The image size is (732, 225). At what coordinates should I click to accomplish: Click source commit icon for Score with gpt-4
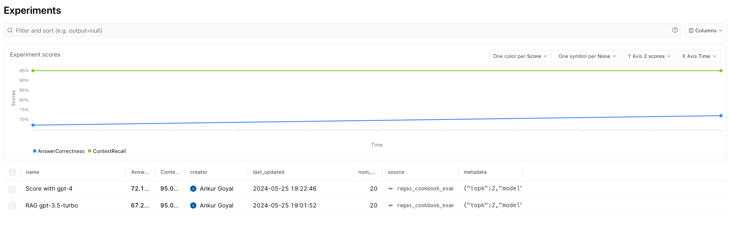(391, 189)
